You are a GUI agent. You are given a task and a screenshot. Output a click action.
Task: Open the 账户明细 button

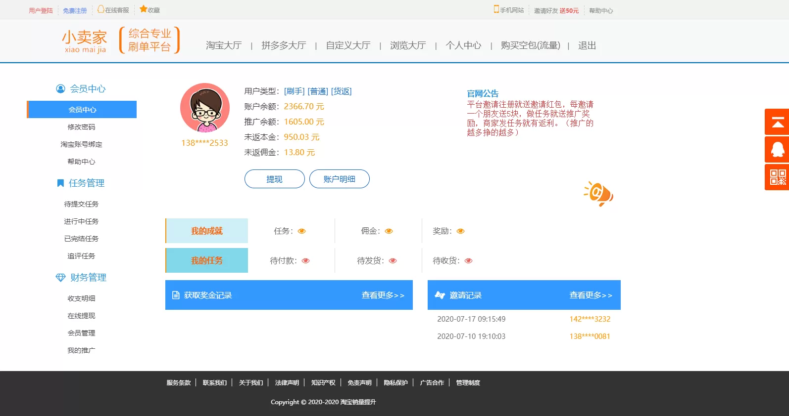tap(339, 179)
